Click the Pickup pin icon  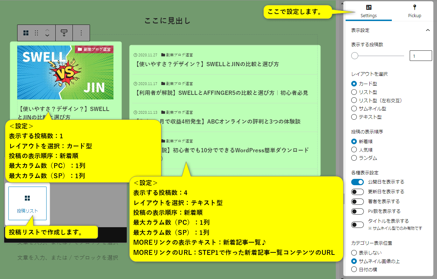[x=415, y=7]
